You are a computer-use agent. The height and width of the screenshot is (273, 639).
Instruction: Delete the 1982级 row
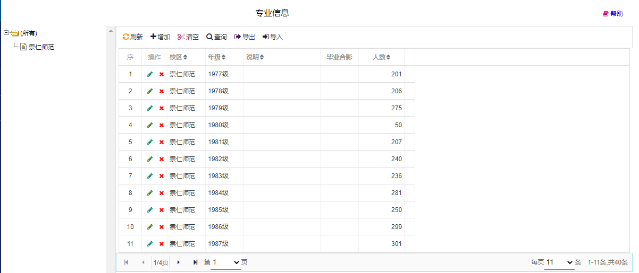(x=162, y=159)
